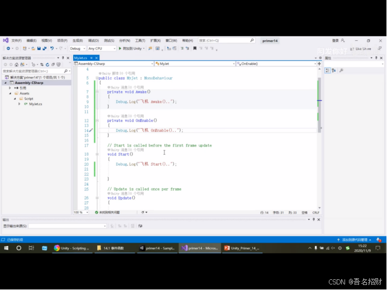387x290 pixels.
Task: Toggle pin on the 输出 panel
Action: click(314, 220)
